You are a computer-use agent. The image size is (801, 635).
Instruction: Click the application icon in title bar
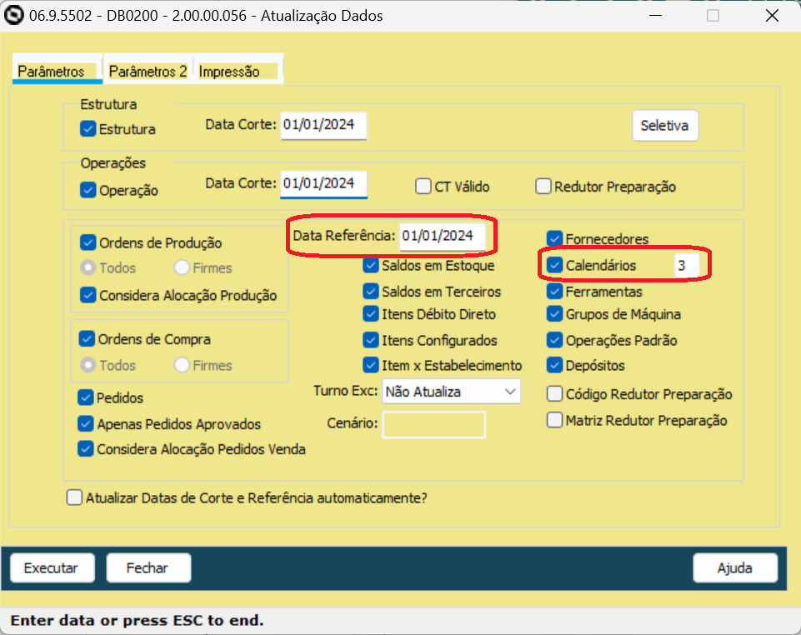pos(14,15)
